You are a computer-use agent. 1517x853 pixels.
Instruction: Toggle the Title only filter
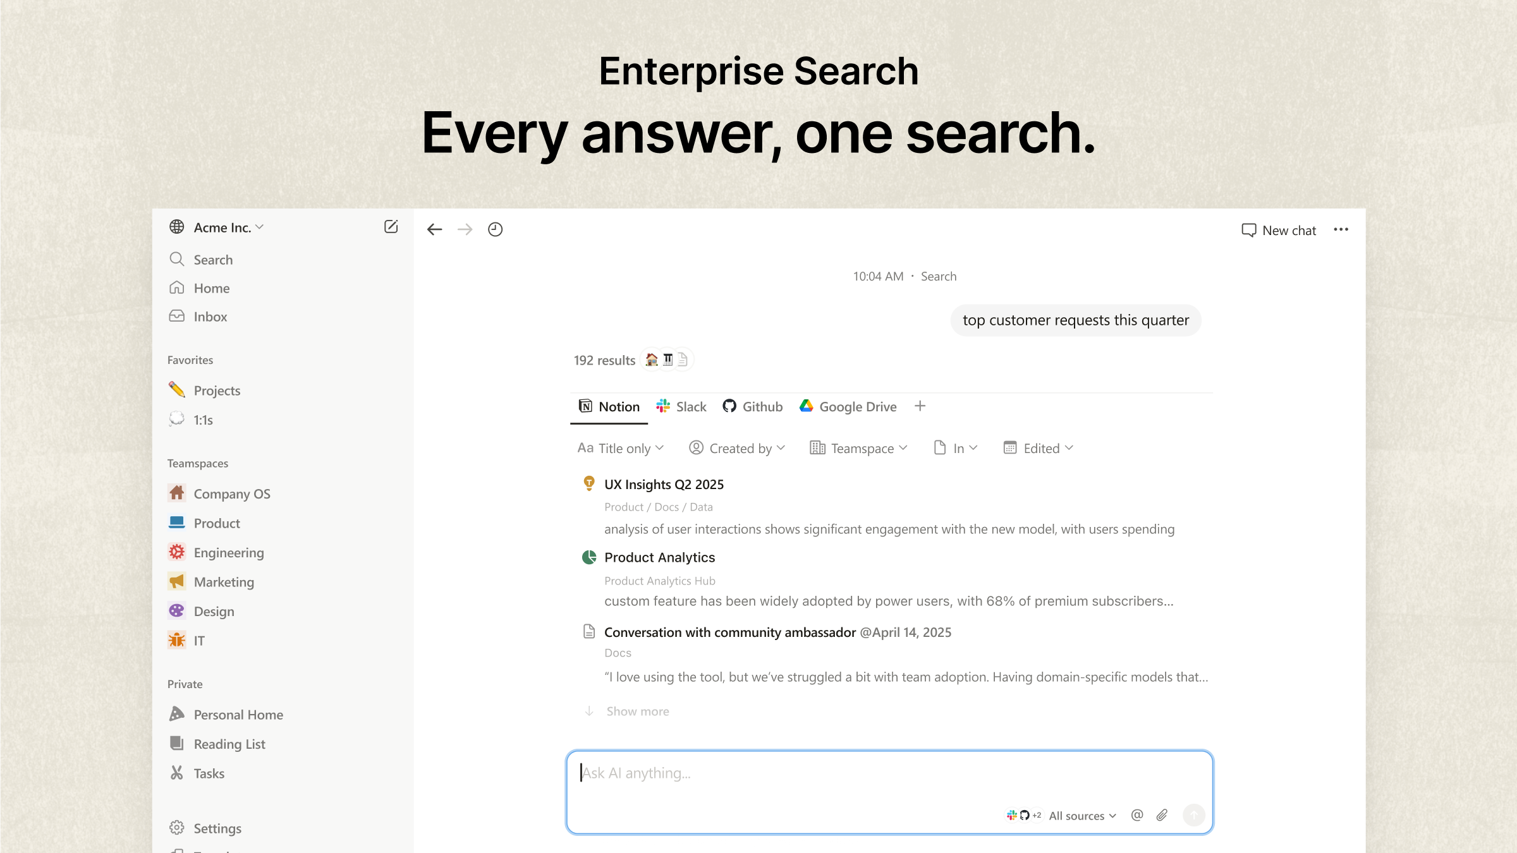tap(619, 447)
